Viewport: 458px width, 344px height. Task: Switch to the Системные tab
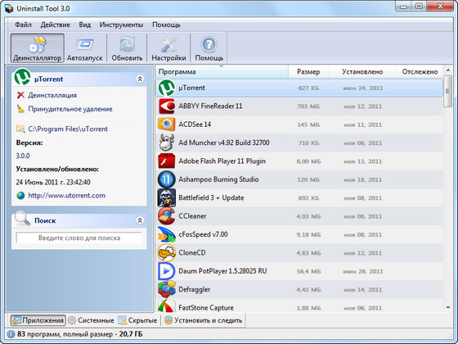(x=91, y=320)
